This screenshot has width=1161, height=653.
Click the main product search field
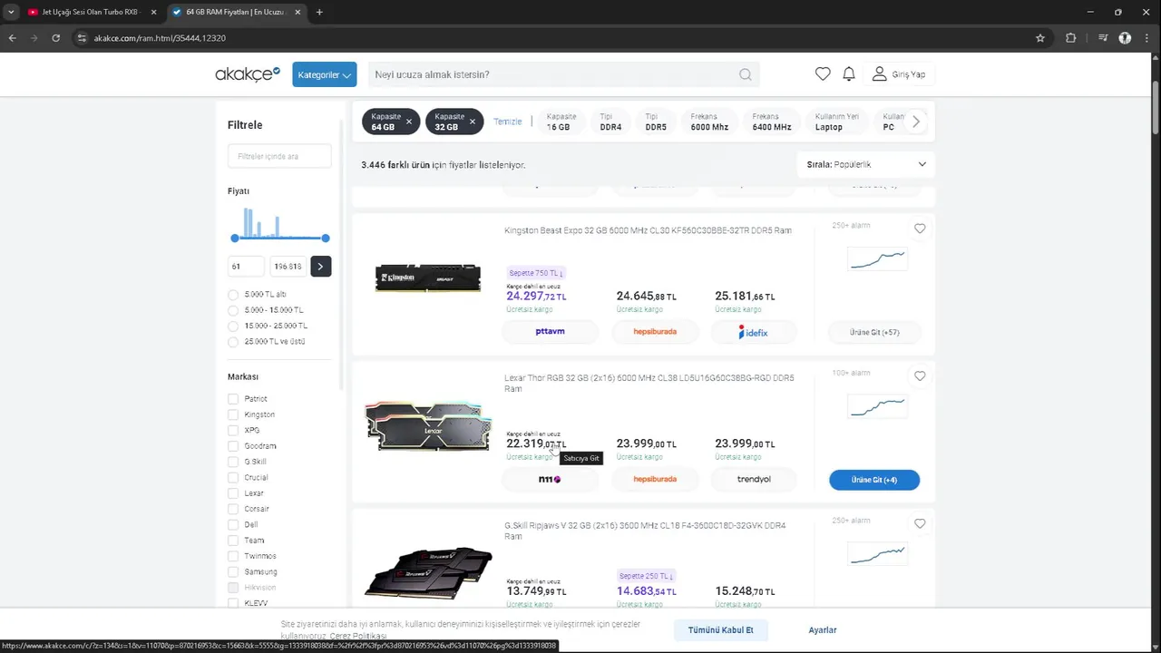pyautogui.click(x=553, y=74)
